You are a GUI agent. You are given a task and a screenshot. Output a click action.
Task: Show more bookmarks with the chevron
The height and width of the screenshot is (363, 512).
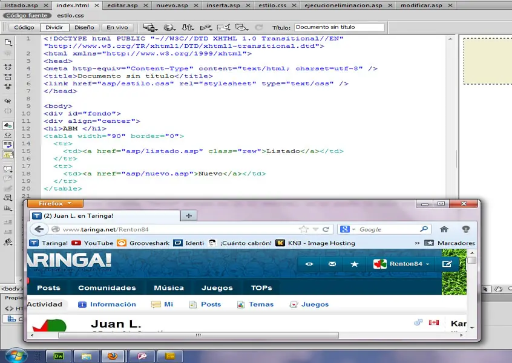(x=417, y=243)
